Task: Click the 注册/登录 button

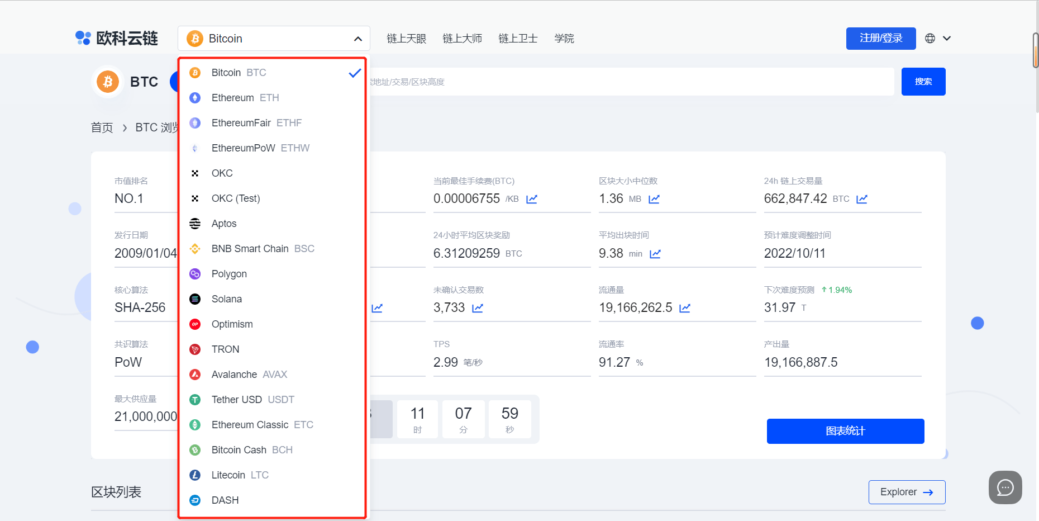Action: pos(881,39)
